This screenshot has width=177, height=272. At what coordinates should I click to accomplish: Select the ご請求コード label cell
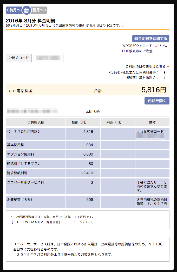tap(19, 58)
